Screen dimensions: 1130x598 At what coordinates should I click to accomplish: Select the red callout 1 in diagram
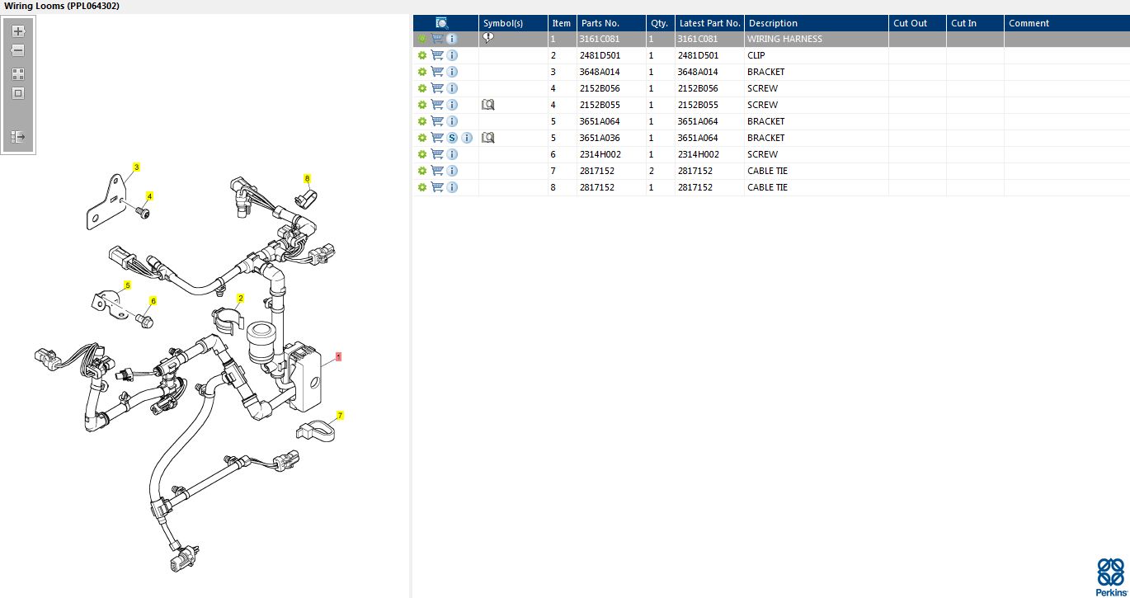pyautogui.click(x=338, y=357)
